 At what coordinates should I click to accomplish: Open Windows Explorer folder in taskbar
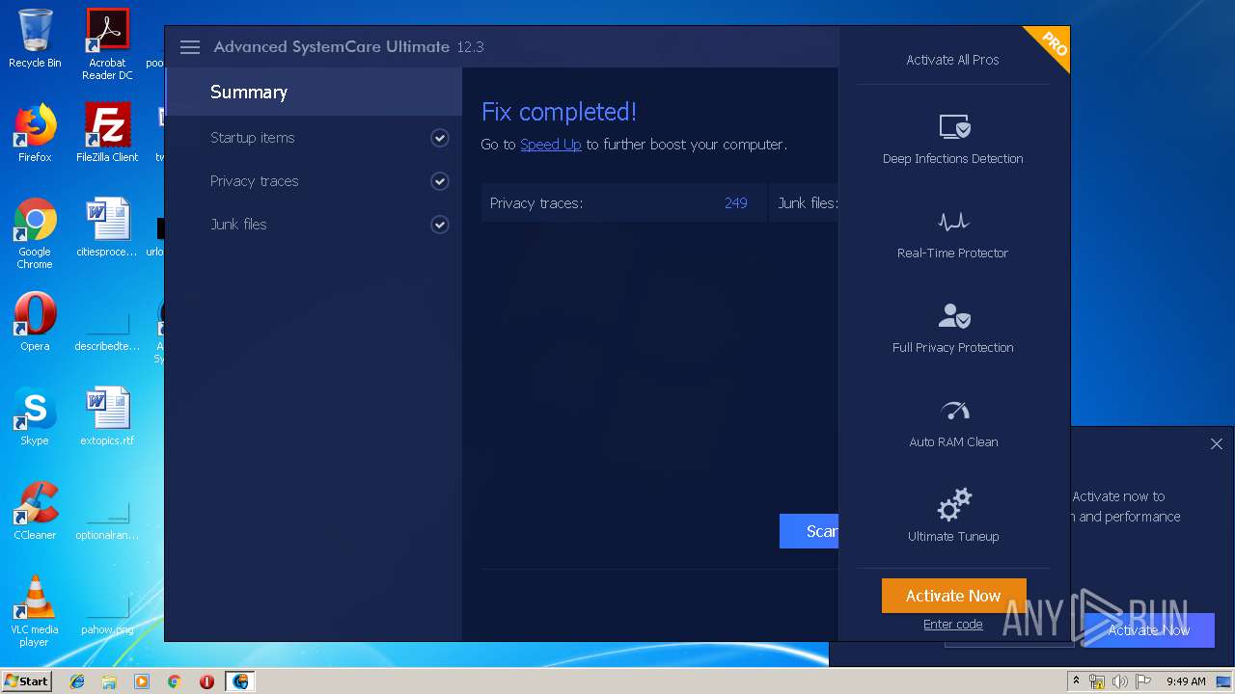[109, 681]
